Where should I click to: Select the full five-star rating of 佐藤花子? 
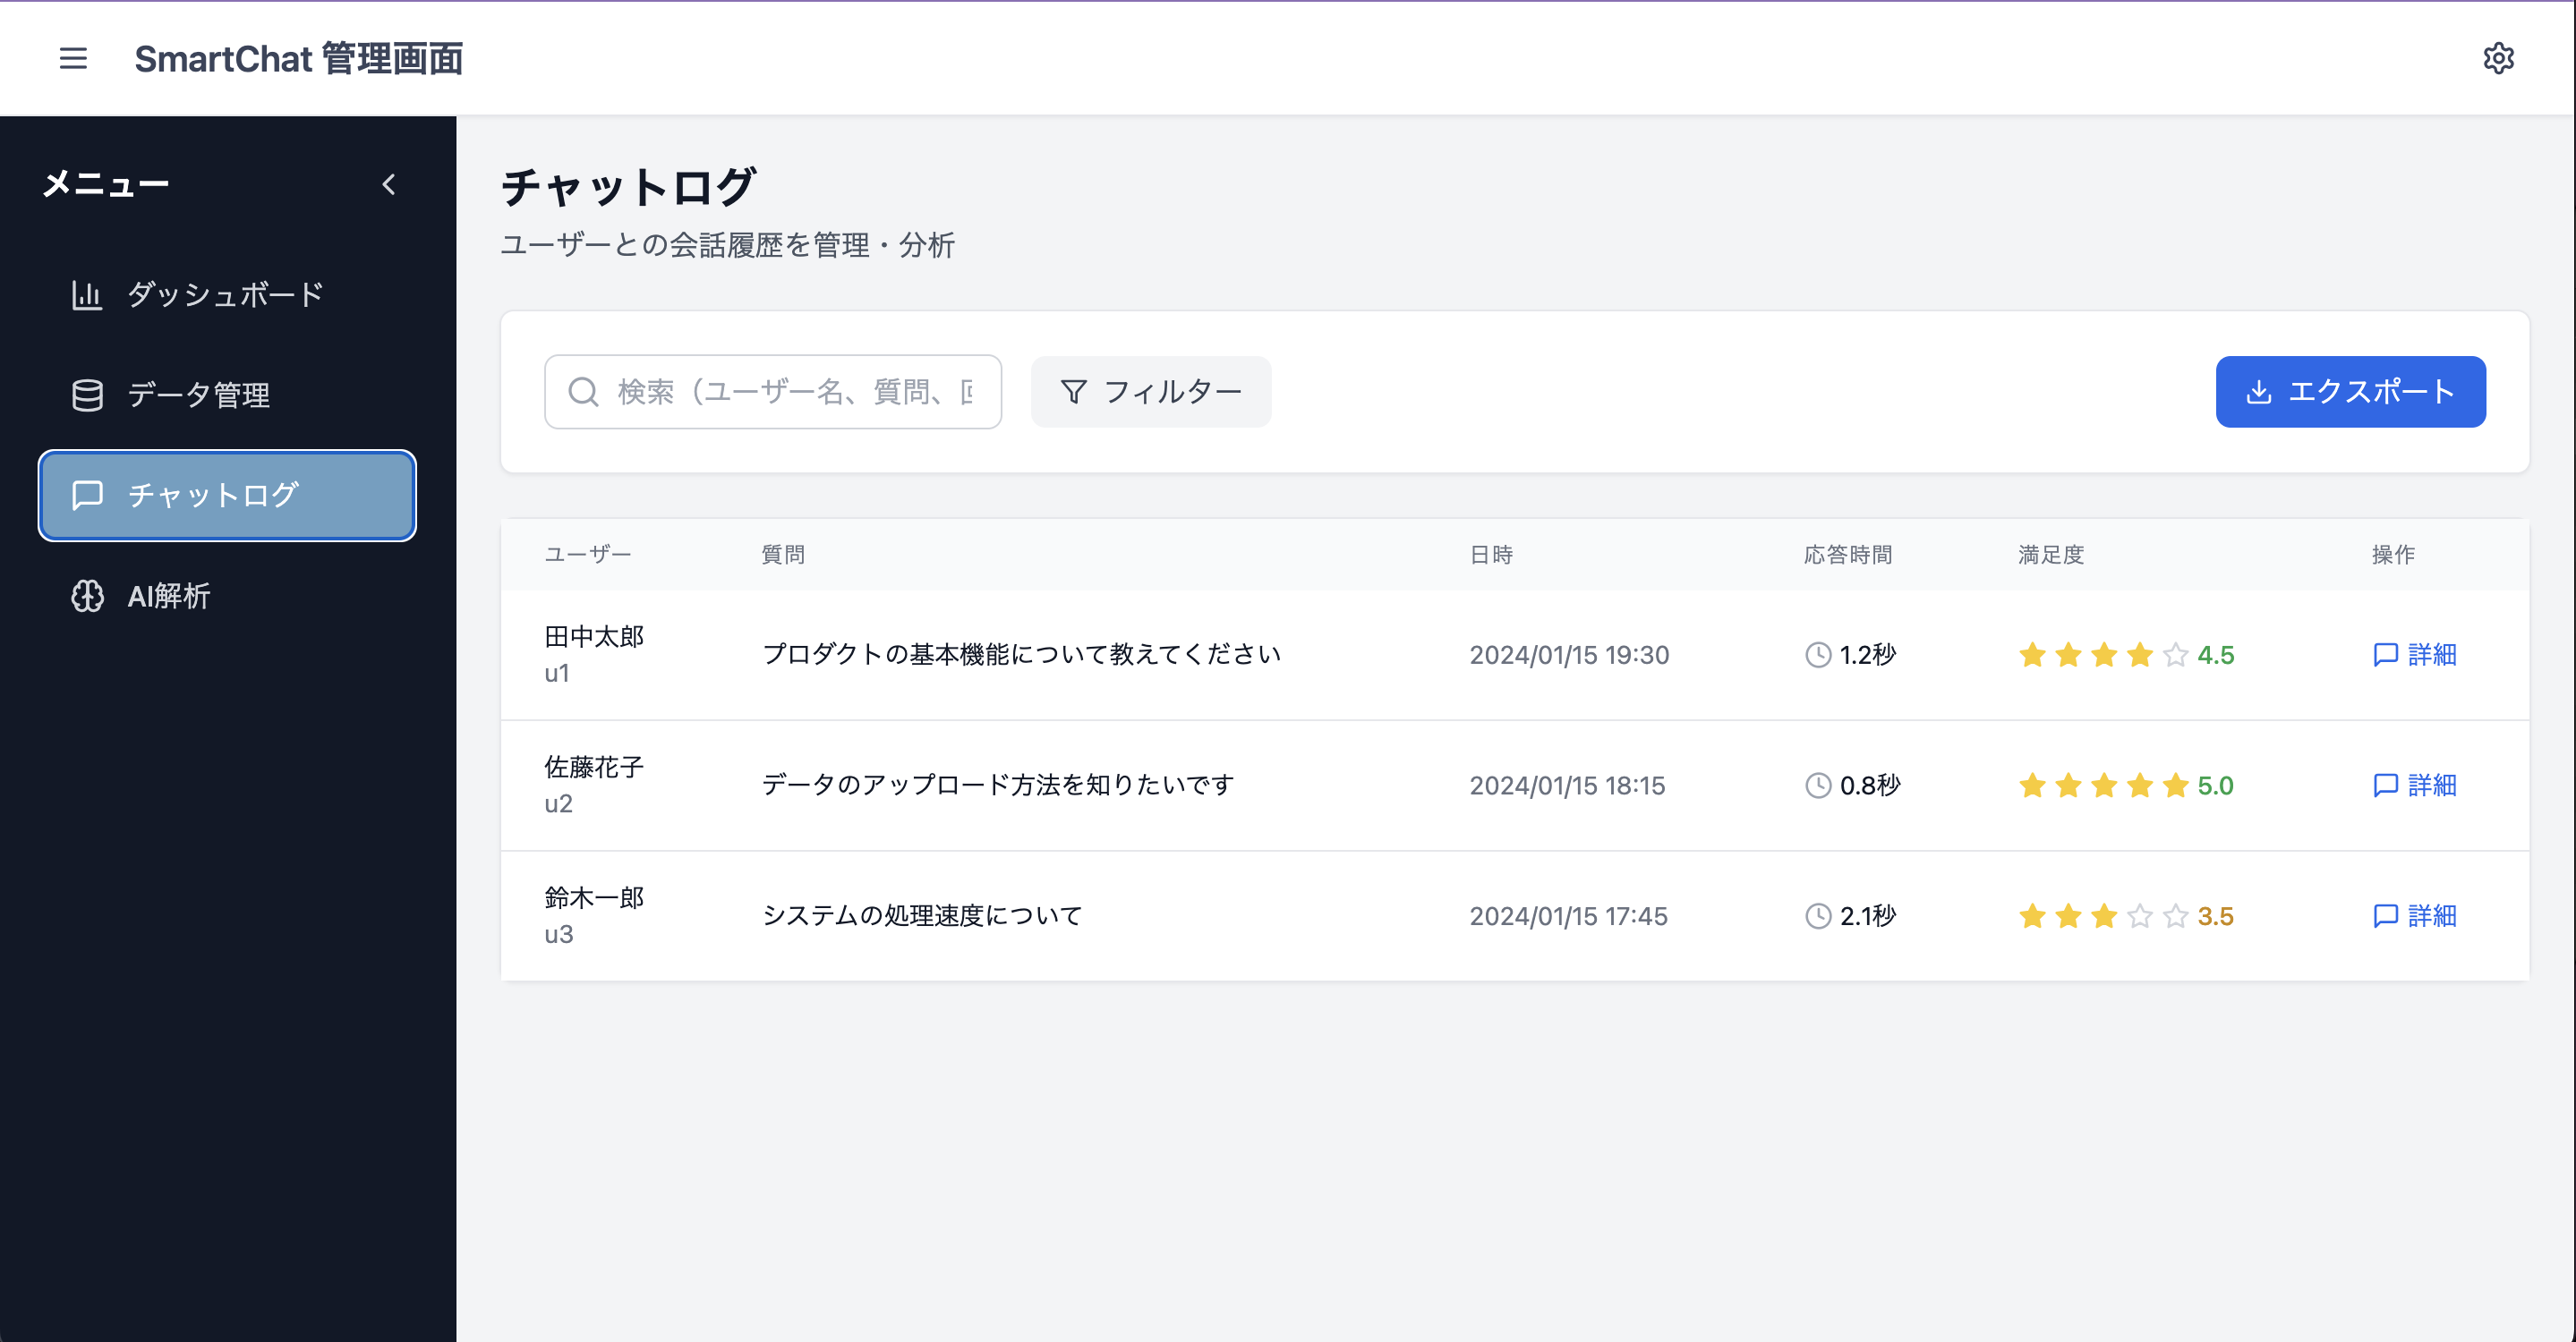tap(2103, 786)
